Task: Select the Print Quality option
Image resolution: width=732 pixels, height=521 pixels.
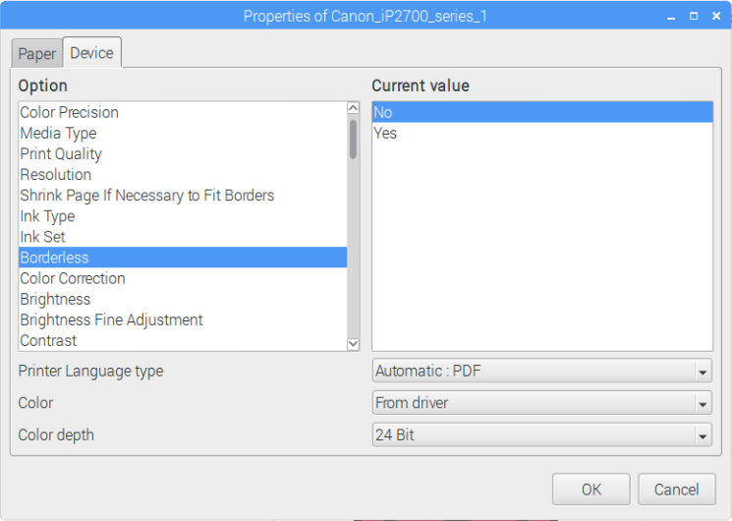Action: pos(183,153)
